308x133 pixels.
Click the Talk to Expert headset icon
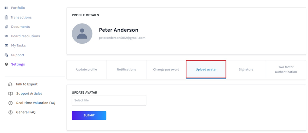pos(10,84)
